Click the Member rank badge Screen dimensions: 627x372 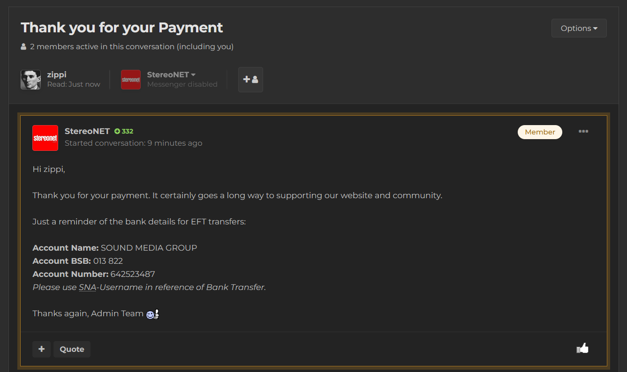pos(540,132)
